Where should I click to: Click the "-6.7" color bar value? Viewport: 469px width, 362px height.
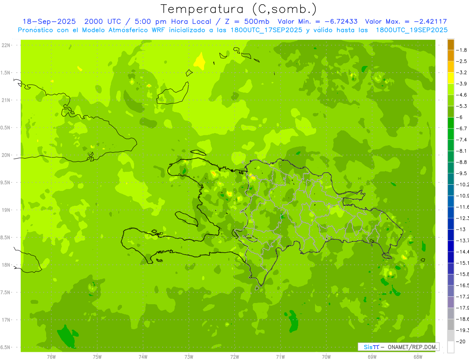click(x=462, y=128)
